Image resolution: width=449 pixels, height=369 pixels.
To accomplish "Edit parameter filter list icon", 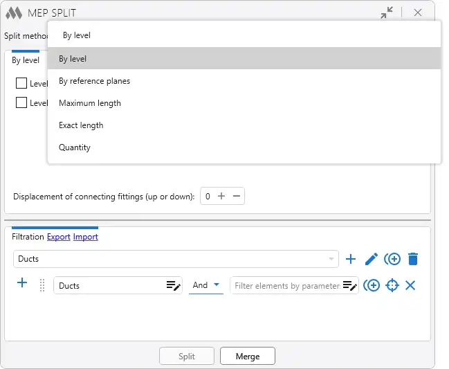I will 350,285.
